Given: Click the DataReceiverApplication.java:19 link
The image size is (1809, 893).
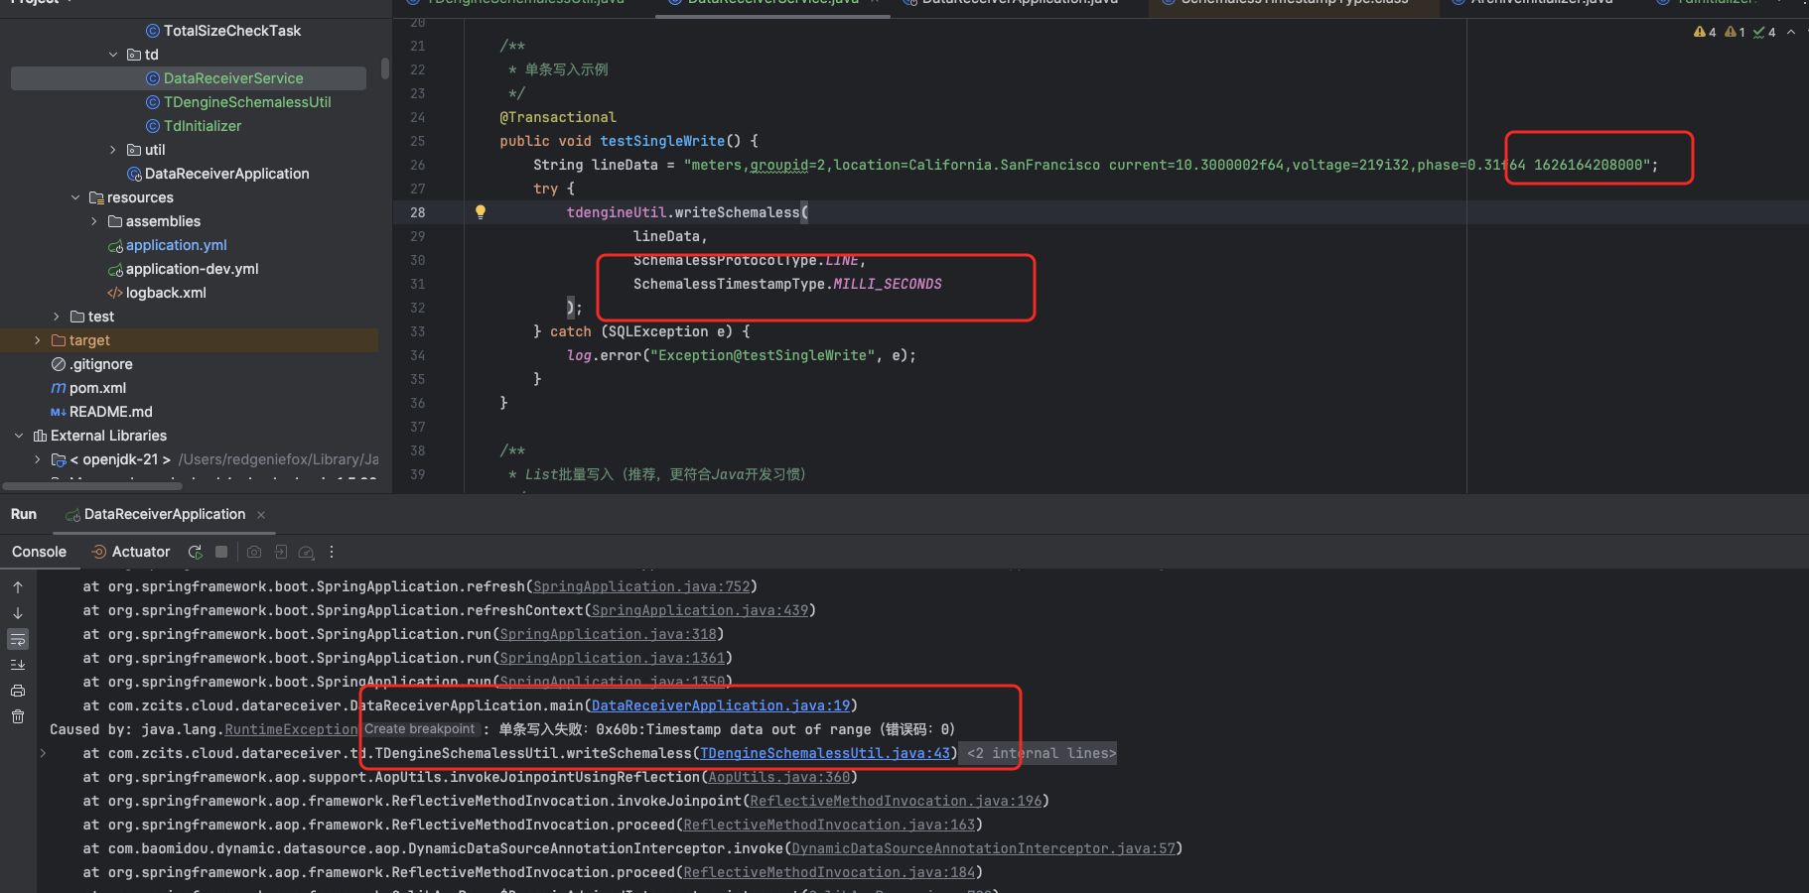Looking at the screenshot, I should [x=720, y=705].
